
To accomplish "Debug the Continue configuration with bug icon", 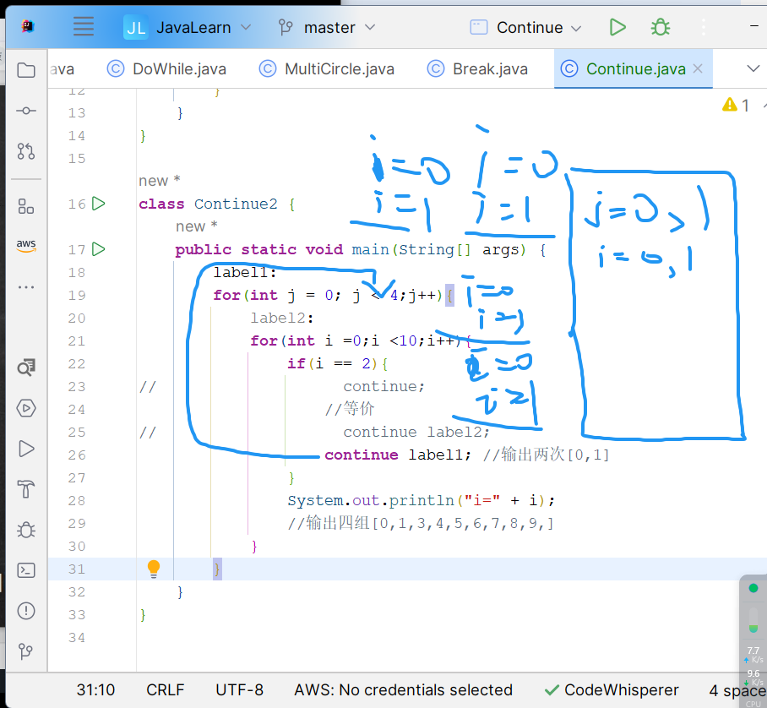I will [661, 27].
